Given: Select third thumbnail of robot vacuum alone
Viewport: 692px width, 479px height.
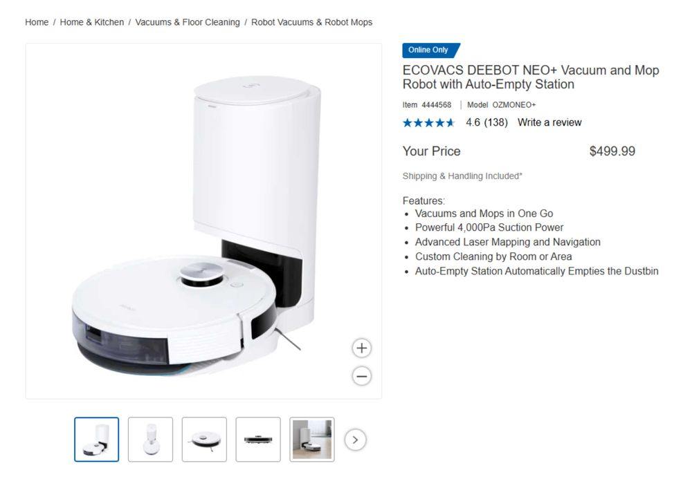Looking at the screenshot, I should coord(204,440).
